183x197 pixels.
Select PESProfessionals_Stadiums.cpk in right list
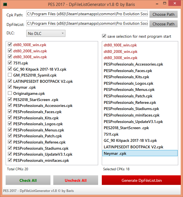(x=140, y=109)
